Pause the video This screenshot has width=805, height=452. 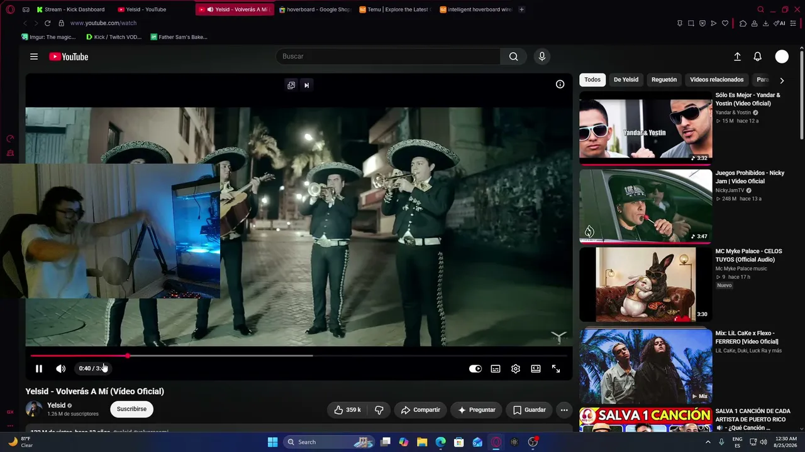tap(39, 369)
